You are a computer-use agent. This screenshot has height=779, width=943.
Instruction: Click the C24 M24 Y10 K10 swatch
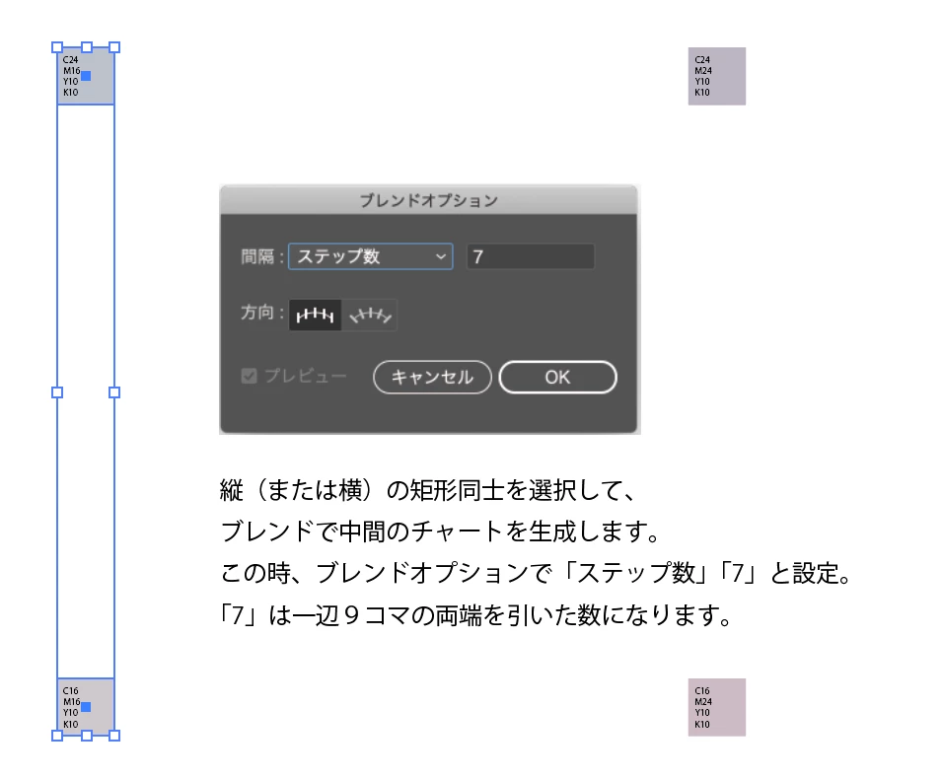717,76
